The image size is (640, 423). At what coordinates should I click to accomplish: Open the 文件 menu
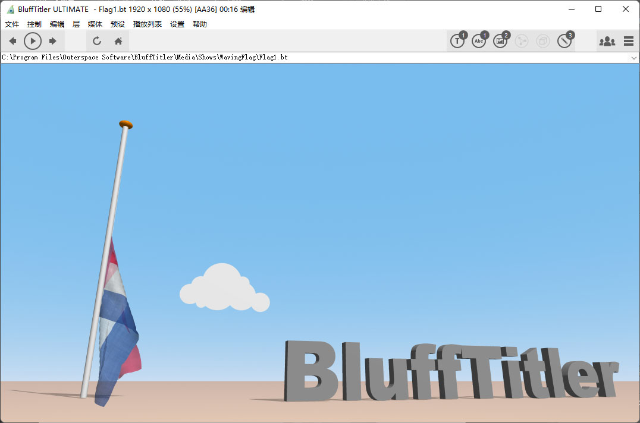pos(12,24)
